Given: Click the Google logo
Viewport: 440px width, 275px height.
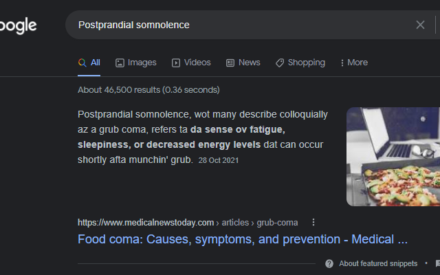Looking at the screenshot, I should [x=19, y=26].
